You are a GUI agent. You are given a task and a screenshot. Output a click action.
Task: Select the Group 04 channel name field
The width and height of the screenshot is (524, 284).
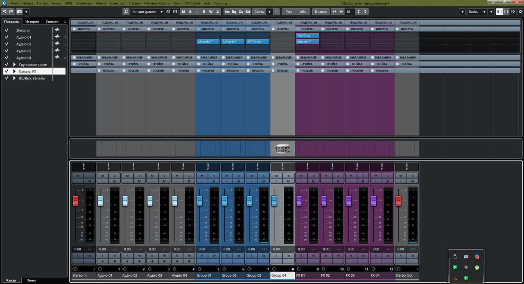point(282,275)
